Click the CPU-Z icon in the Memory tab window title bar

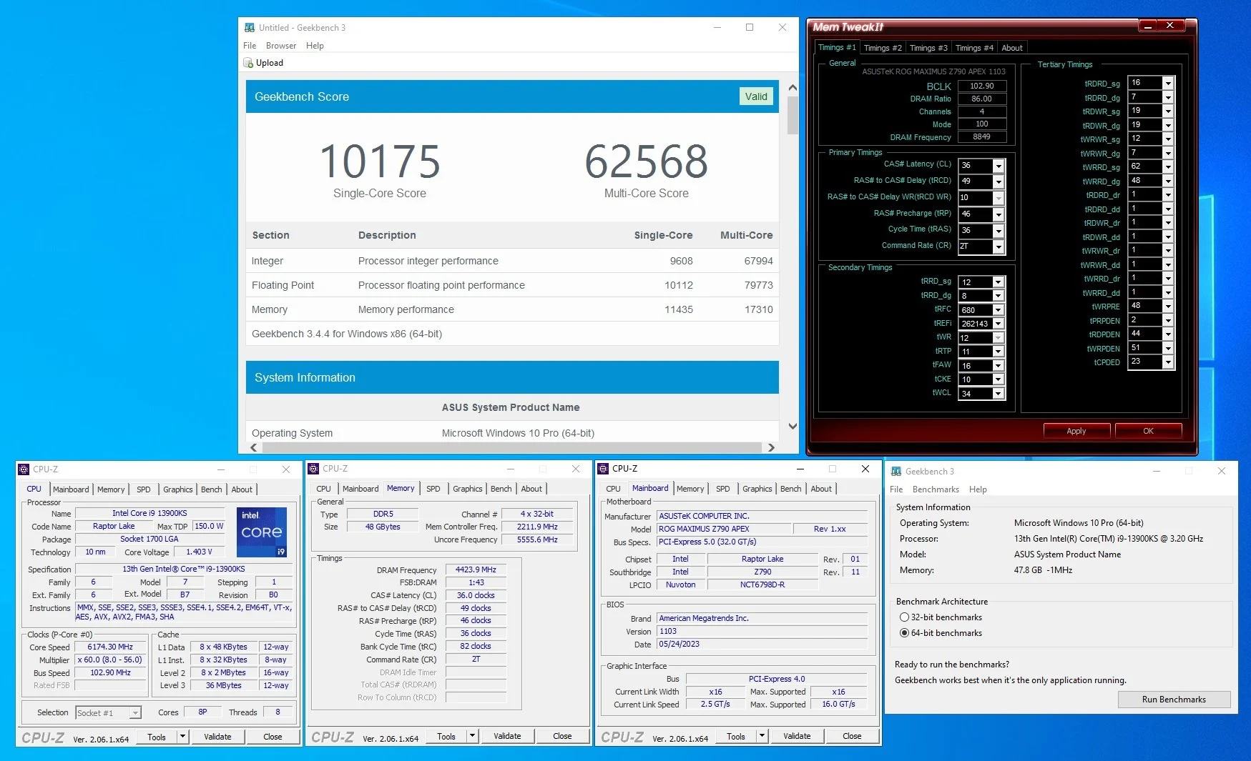pyautogui.click(x=313, y=469)
